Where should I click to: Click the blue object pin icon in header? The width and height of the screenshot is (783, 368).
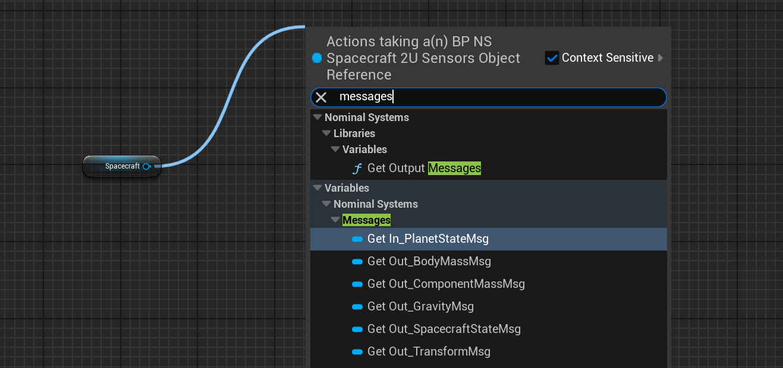pos(317,58)
